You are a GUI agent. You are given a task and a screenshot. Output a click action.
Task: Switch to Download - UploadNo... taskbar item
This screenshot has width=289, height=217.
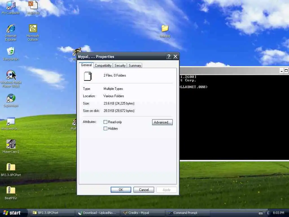(x=97, y=213)
